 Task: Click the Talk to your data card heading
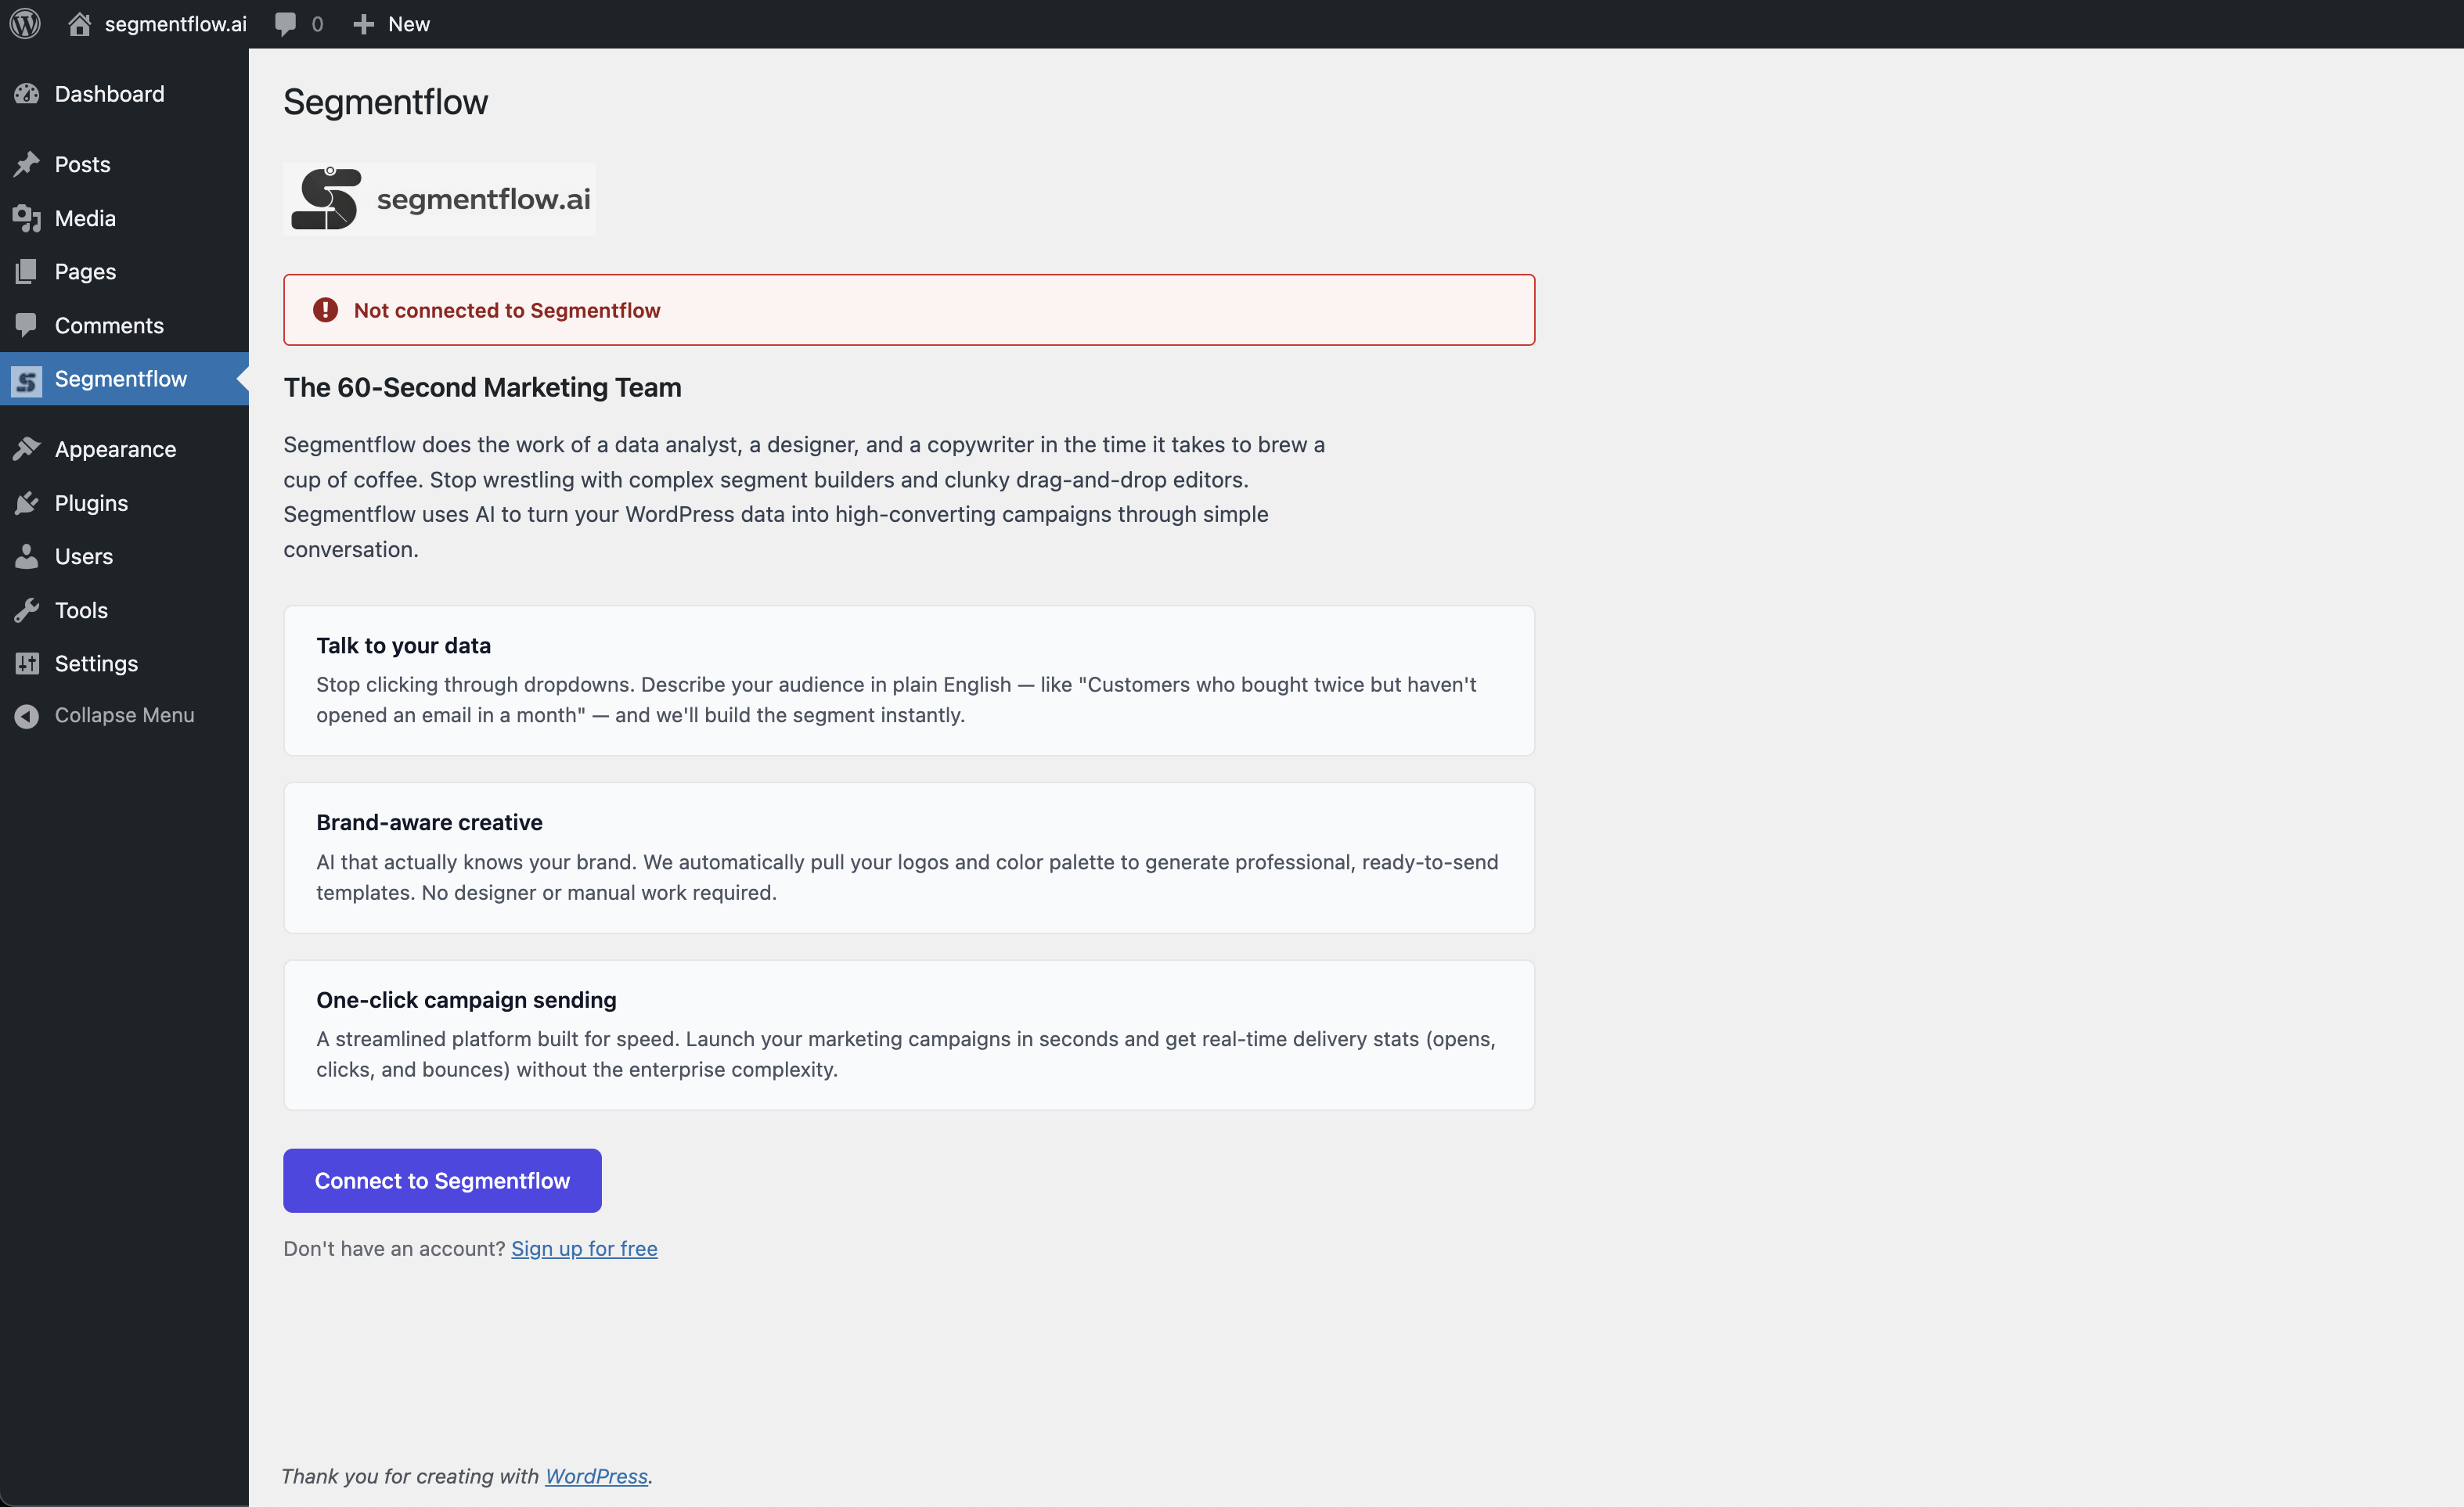point(403,646)
